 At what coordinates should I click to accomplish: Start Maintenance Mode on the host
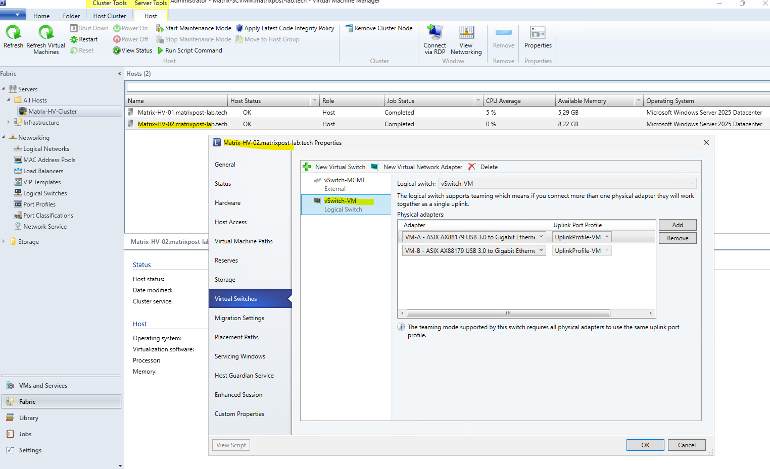pyautogui.click(x=194, y=28)
